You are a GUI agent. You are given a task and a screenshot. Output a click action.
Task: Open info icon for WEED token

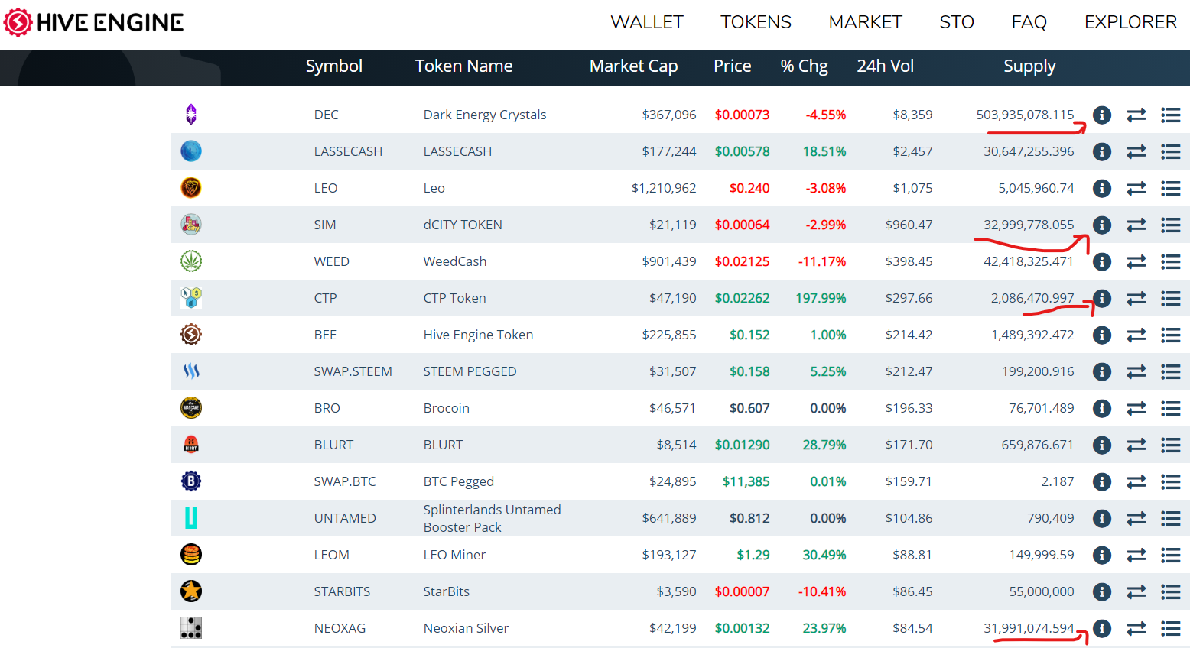coord(1101,261)
